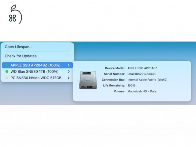This screenshot has height=147, width=196.
Task: Click green status dot for WD Blue SN580
Action: pos(7,71)
